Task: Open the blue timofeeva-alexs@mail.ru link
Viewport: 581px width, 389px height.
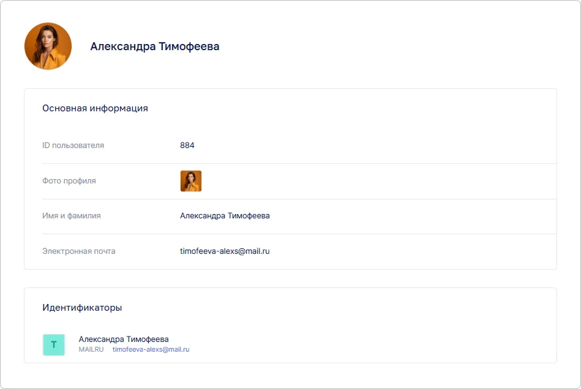Action: pyautogui.click(x=151, y=349)
